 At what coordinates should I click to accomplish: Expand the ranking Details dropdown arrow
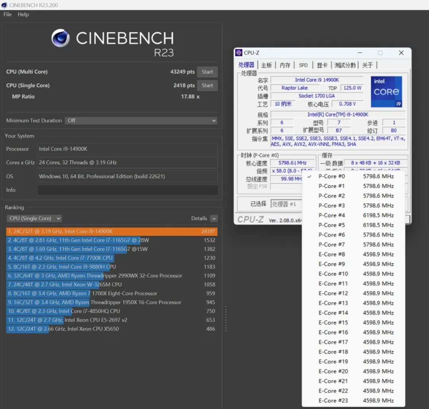point(214,218)
